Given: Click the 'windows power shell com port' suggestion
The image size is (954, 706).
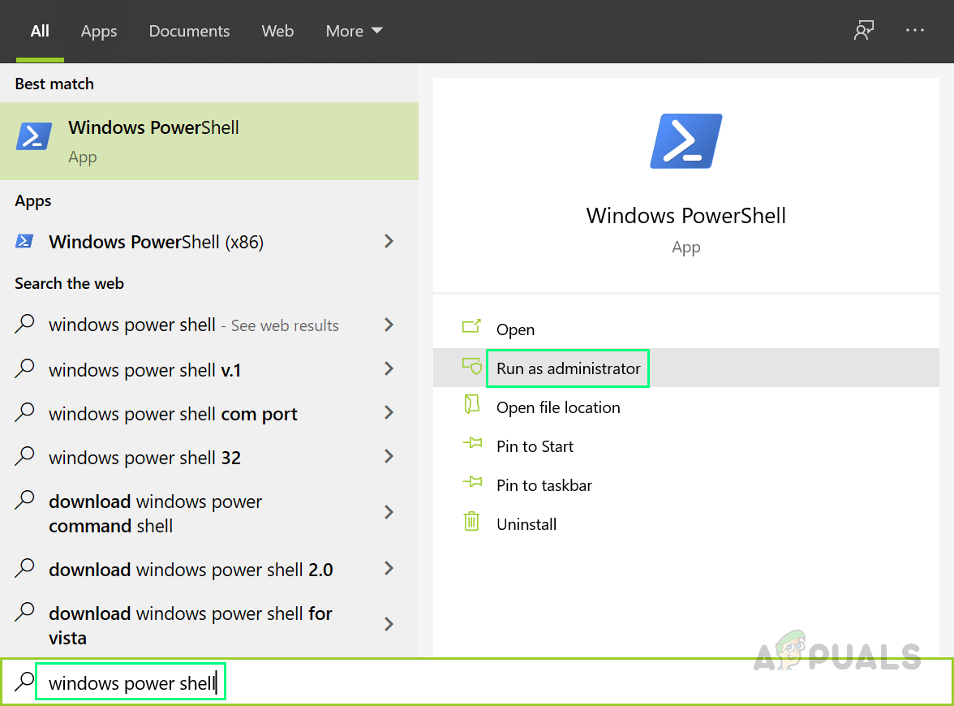Looking at the screenshot, I should pos(209,413).
